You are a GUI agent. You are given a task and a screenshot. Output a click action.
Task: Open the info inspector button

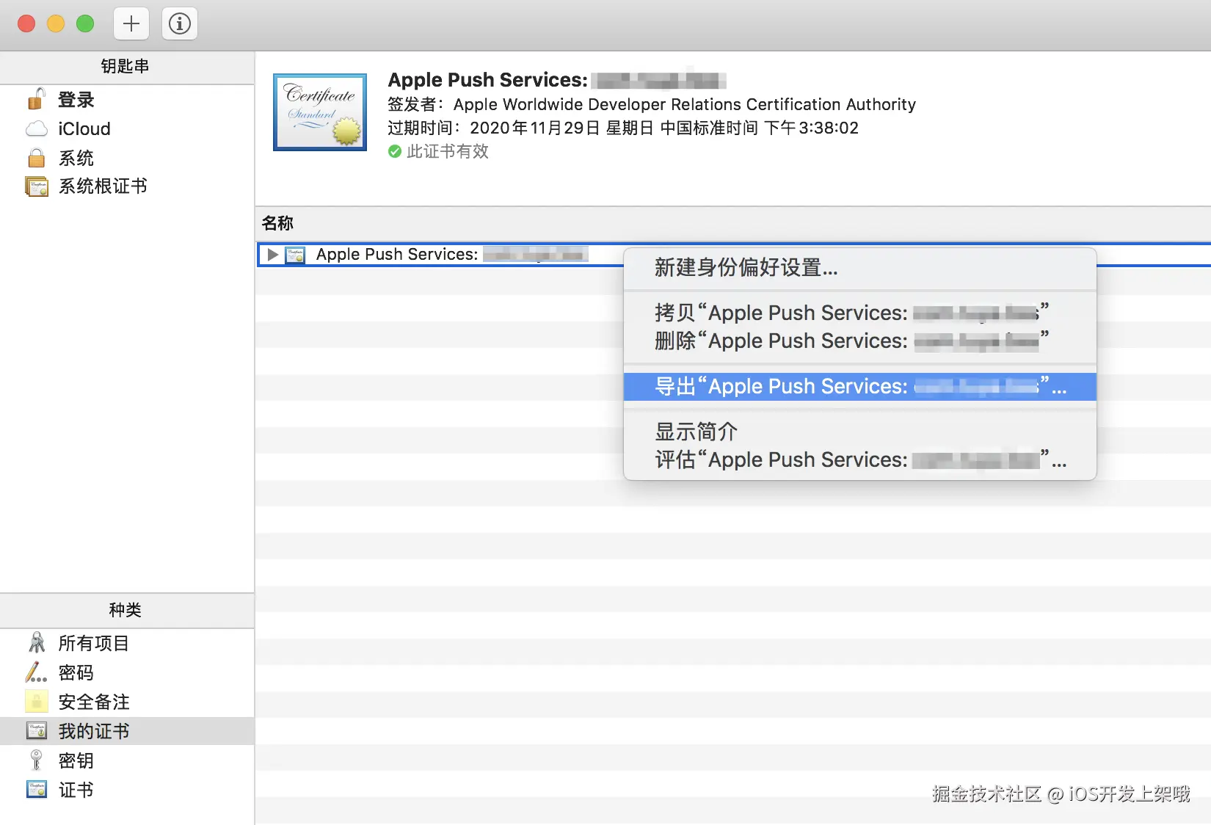click(x=180, y=23)
